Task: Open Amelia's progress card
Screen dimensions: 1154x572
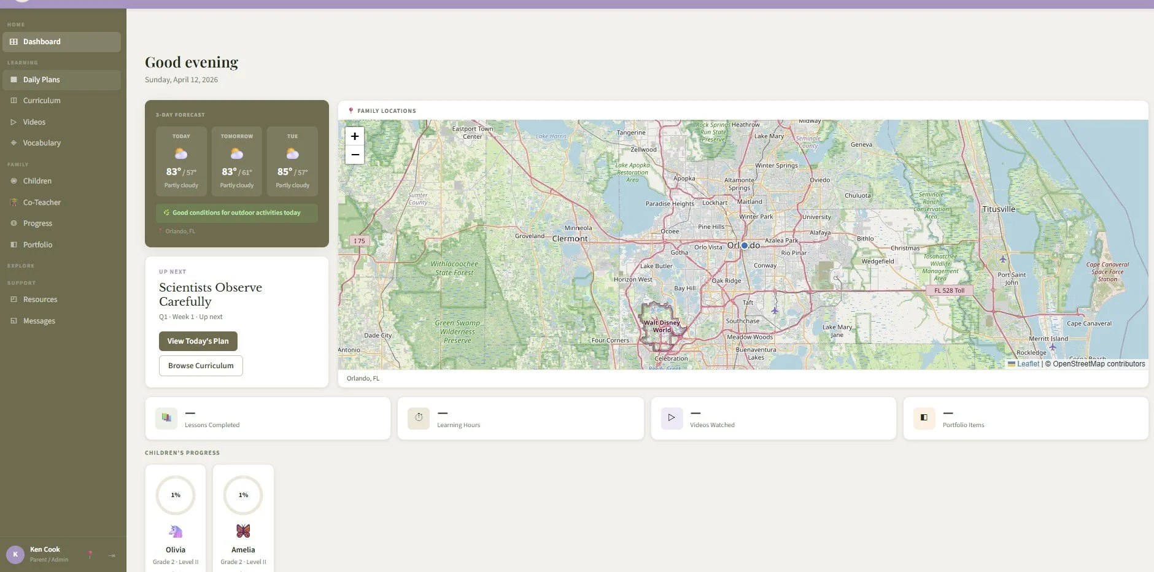Action: click(x=243, y=519)
